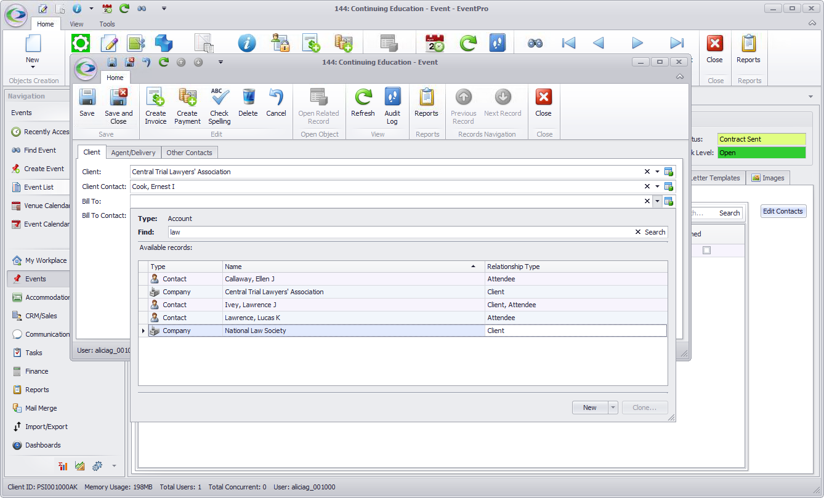Clear the Client field with X

pos(647,172)
